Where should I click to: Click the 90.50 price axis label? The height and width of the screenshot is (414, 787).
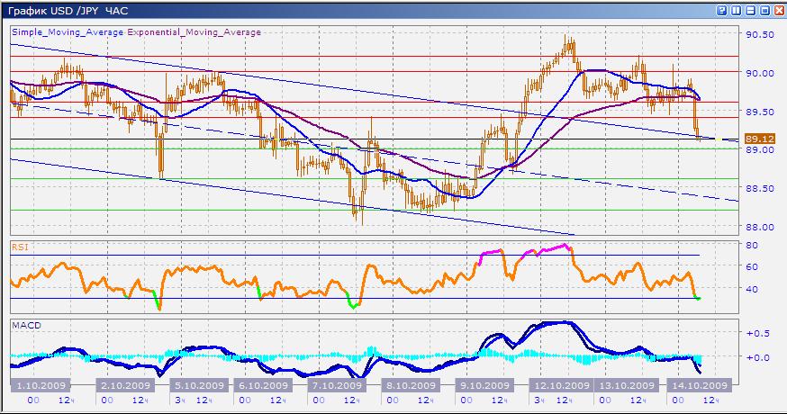760,34
